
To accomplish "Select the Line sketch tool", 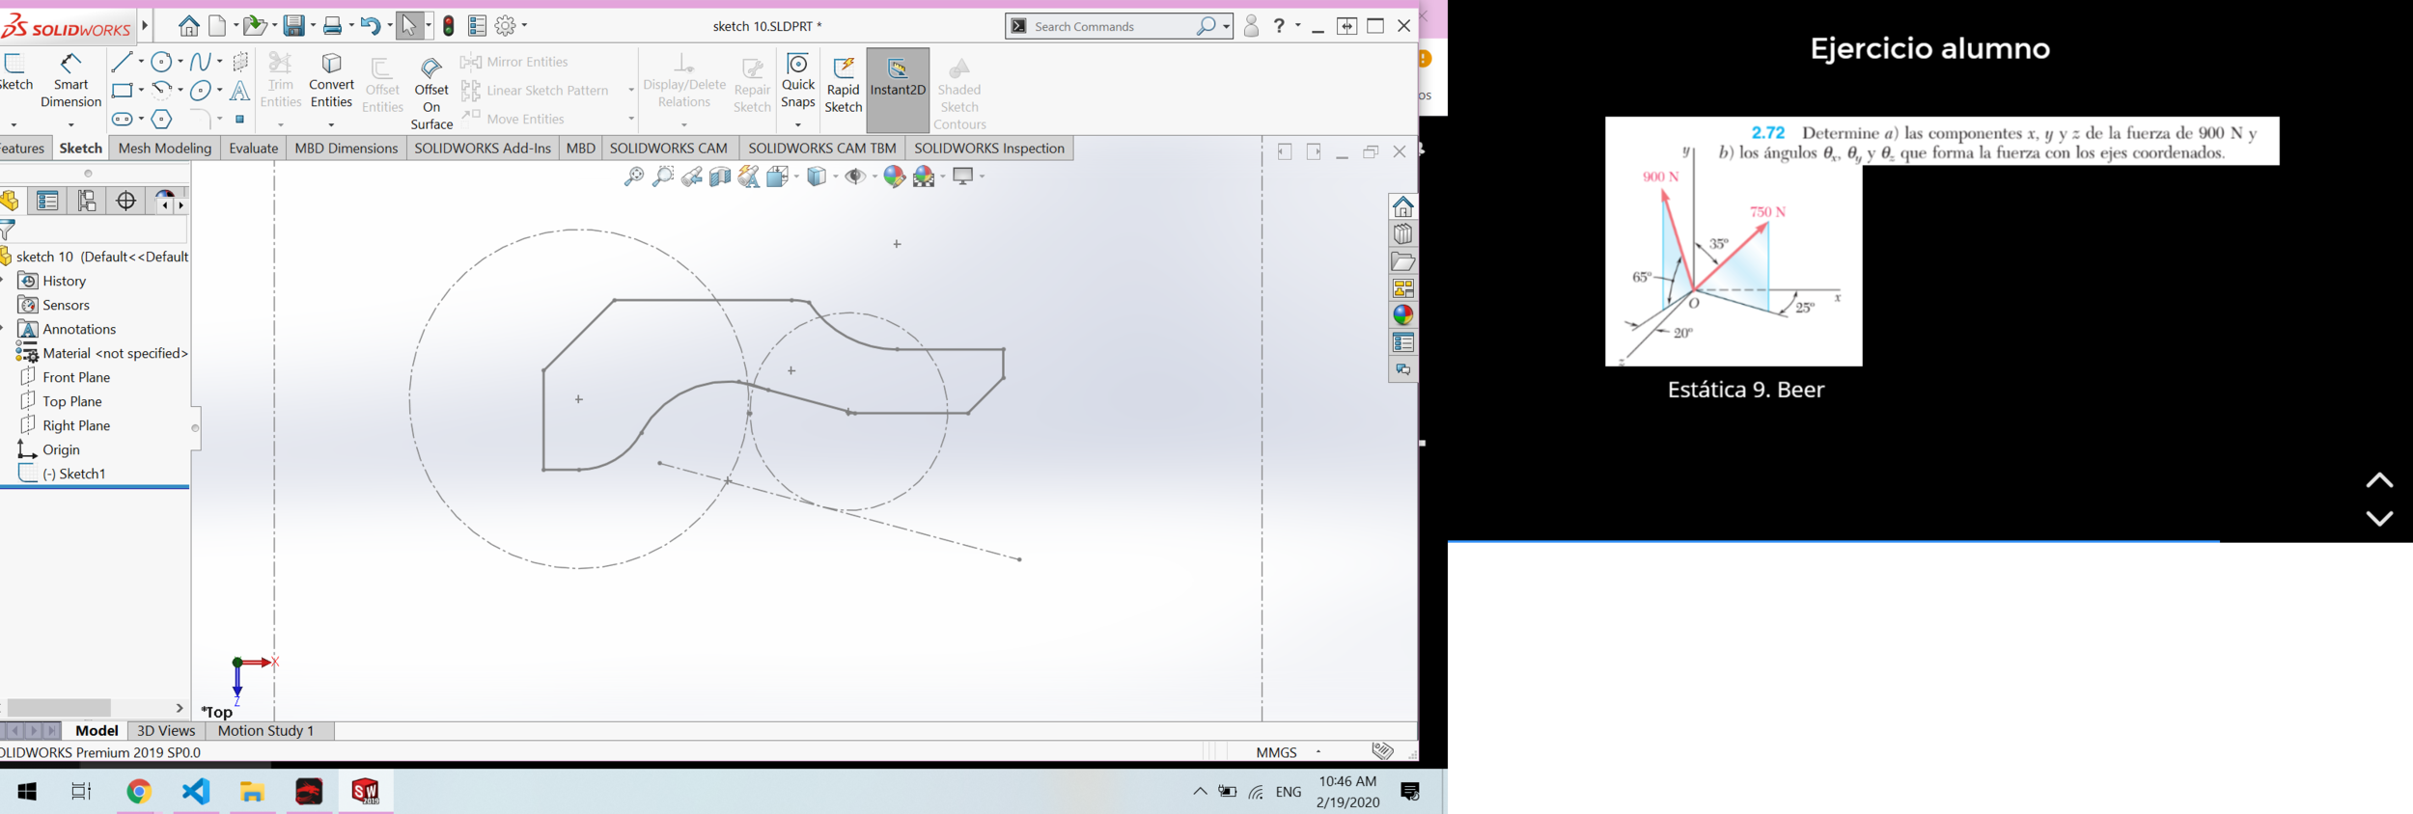I will tap(122, 62).
